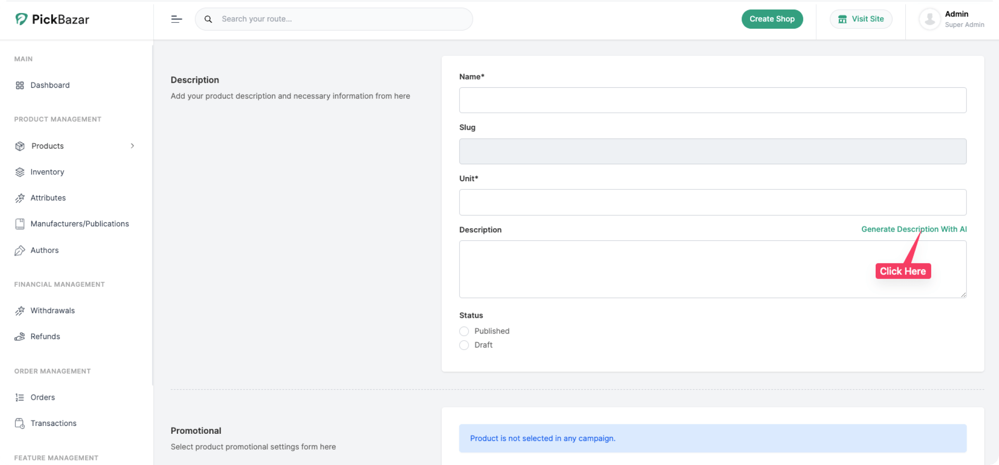The height and width of the screenshot is (465, 999).
Task: Click the disabled Slug field
Action: 713,151
